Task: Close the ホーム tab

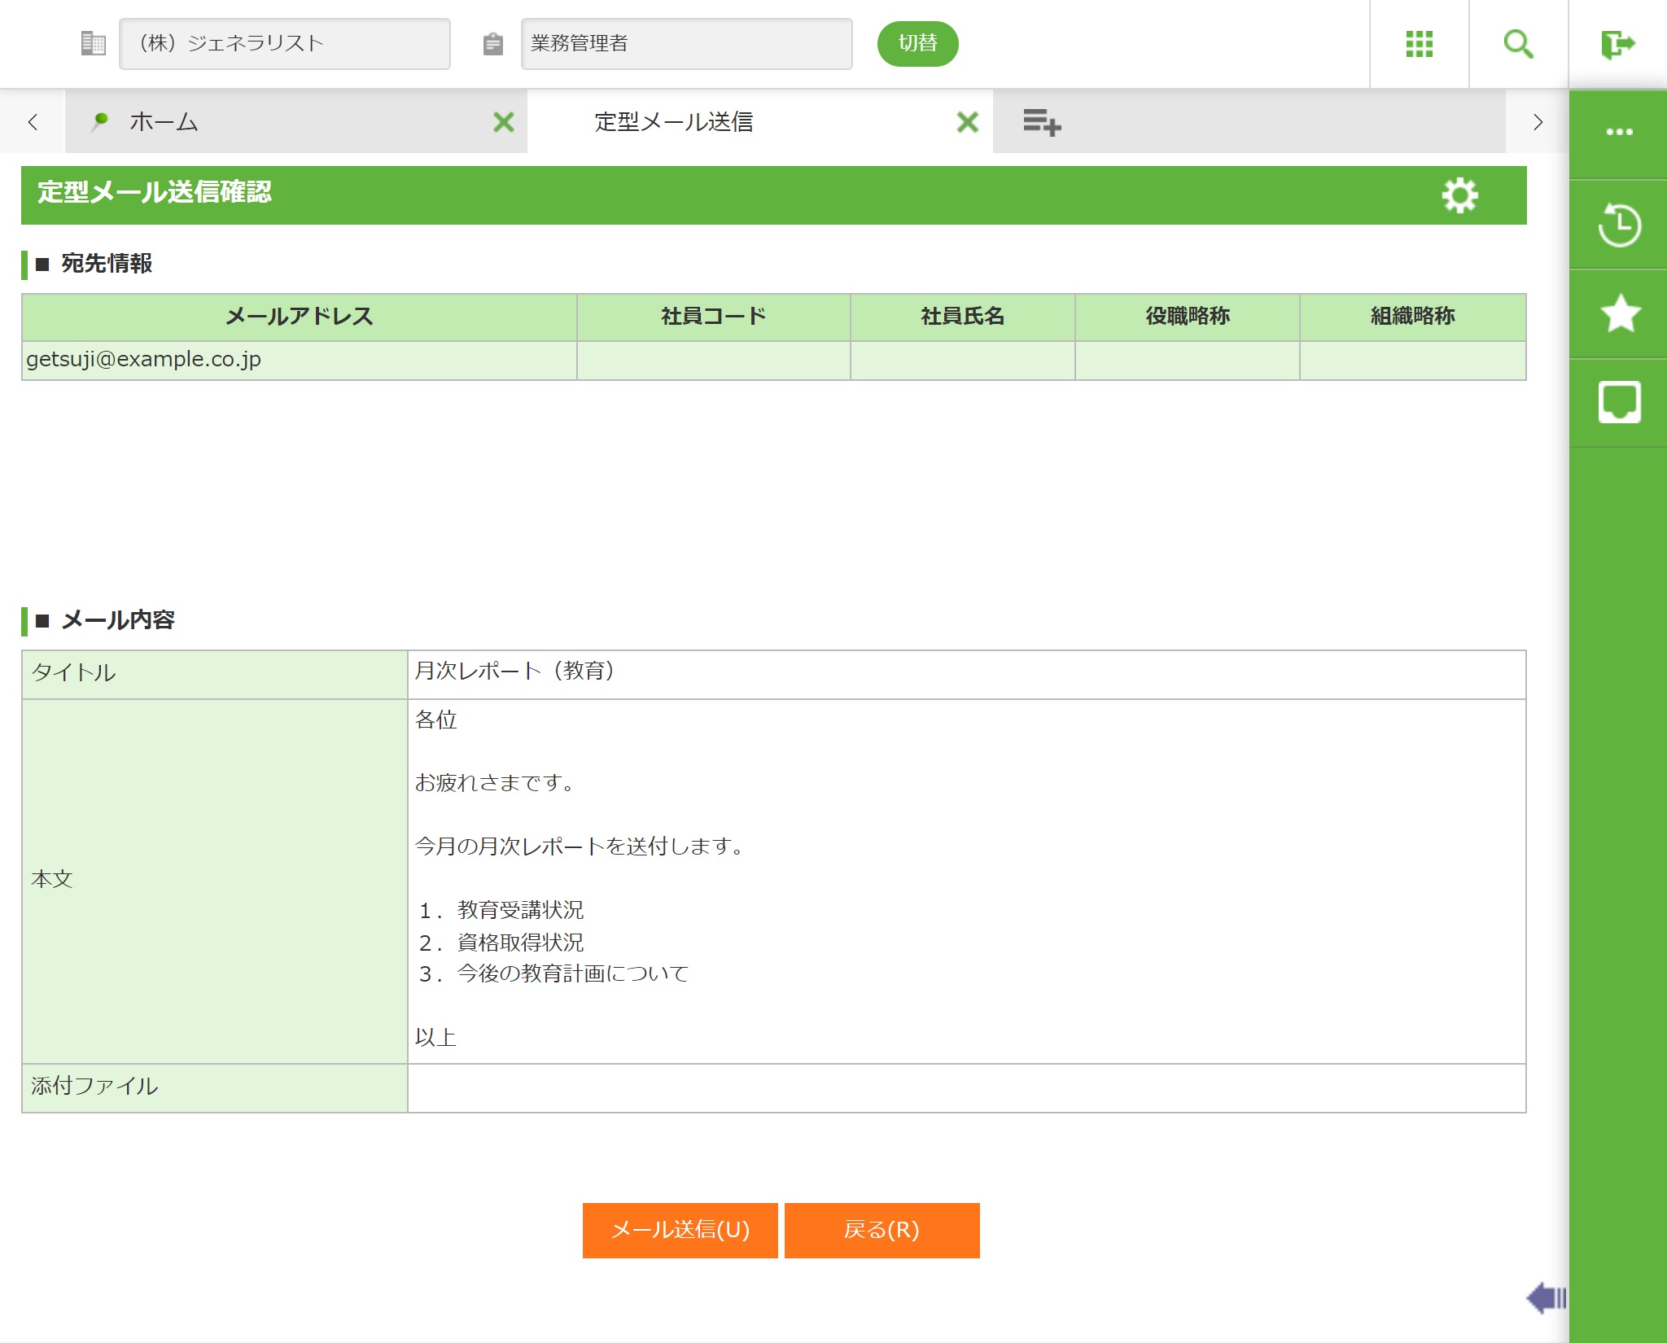Action: (x=504, y=122)
